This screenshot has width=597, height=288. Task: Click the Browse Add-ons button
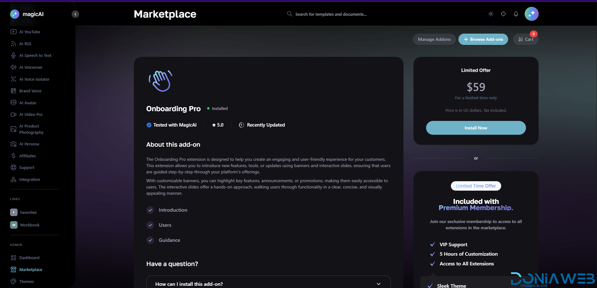(483, 39)
